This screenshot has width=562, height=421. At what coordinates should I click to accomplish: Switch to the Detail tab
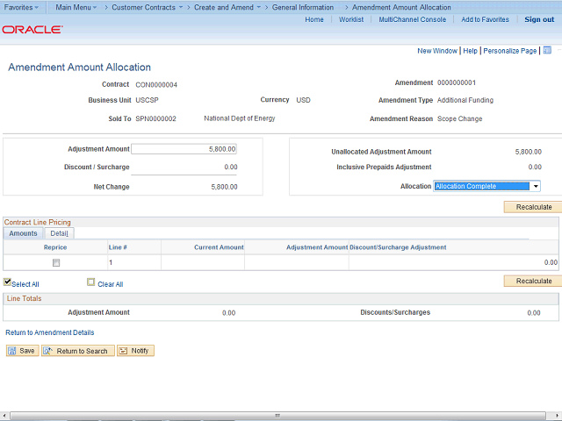[59, 233]
